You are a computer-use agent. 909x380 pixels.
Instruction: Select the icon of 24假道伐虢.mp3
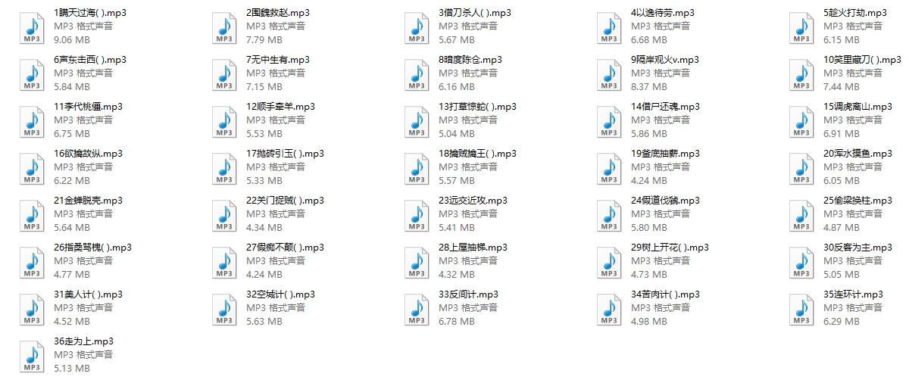(x=609, y=214)
